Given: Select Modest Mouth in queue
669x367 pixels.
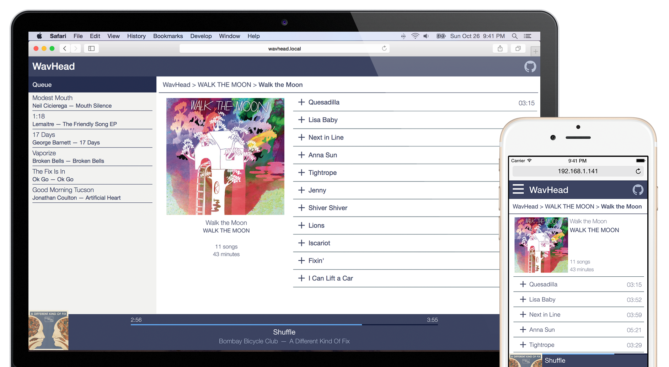Looking at the screenshot, I should [92, 102].
